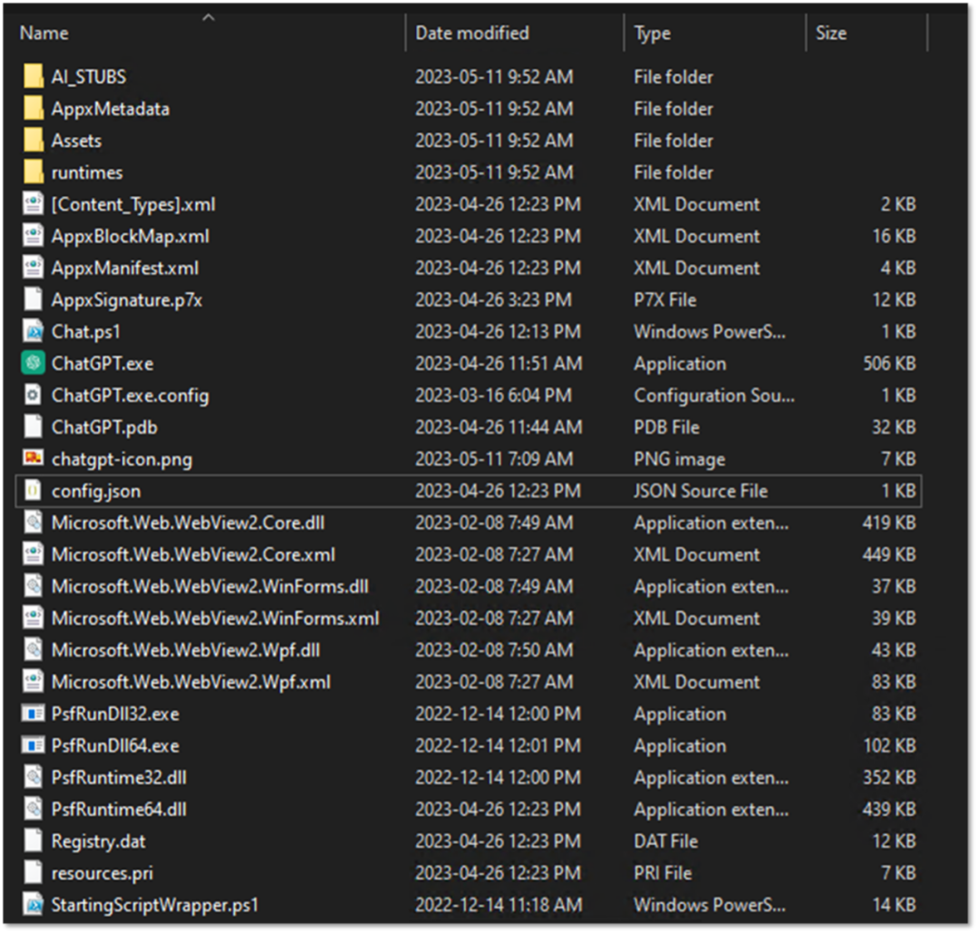Select the PsfRunDll64.exe application icon
This screenshot has width=979, height=933.
[34, 745]
